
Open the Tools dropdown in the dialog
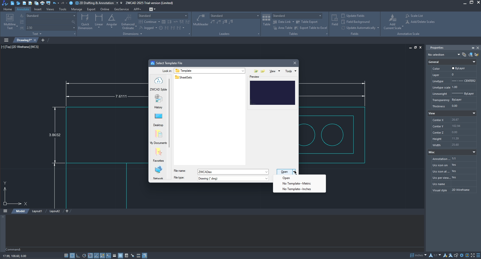pyautogui.click(x=291, y=71)
